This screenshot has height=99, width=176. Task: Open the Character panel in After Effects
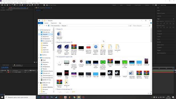click(x=159, y=31)
